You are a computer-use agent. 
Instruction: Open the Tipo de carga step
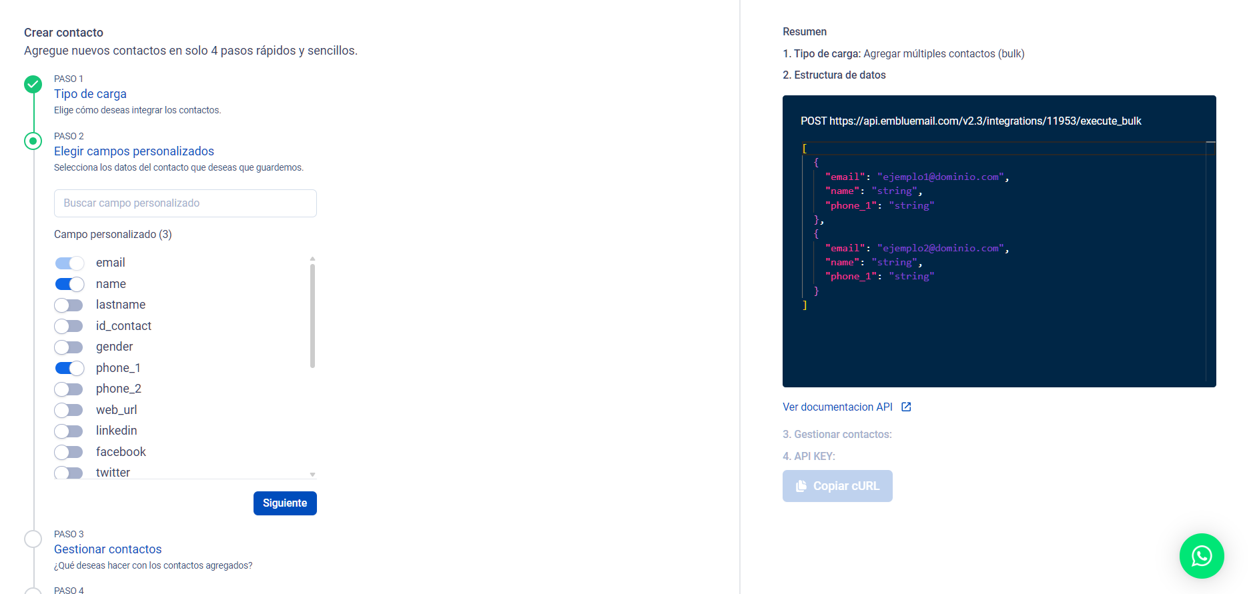pos(90,94)
